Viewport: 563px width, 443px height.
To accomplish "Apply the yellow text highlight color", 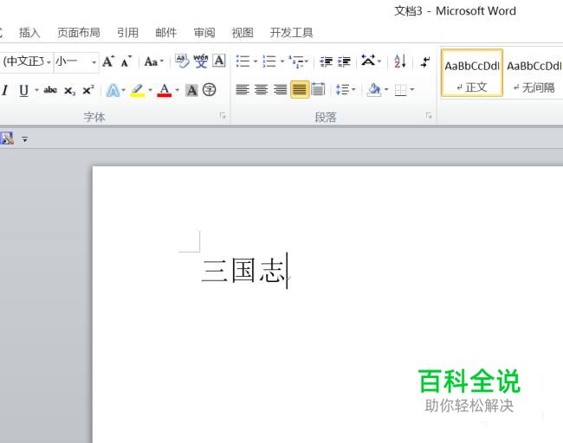I will coord(138,90).
